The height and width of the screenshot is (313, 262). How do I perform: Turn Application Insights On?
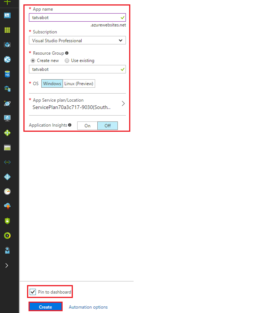tap(87, 126)
